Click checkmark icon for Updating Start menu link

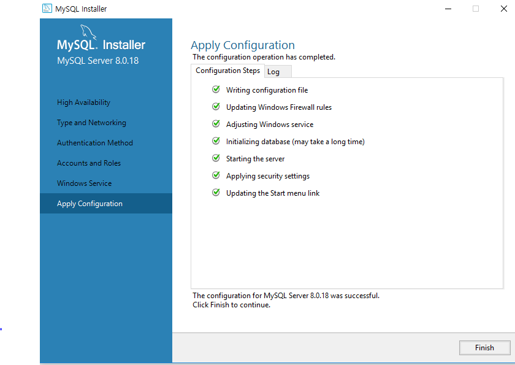[x=216, y=192]
